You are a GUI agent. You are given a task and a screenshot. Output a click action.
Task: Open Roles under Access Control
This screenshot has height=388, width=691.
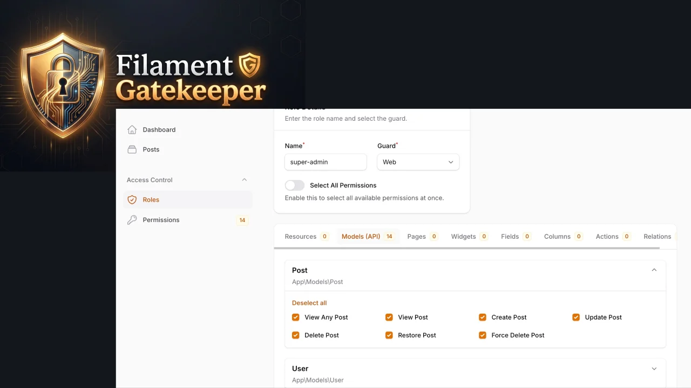pos(188,200)
